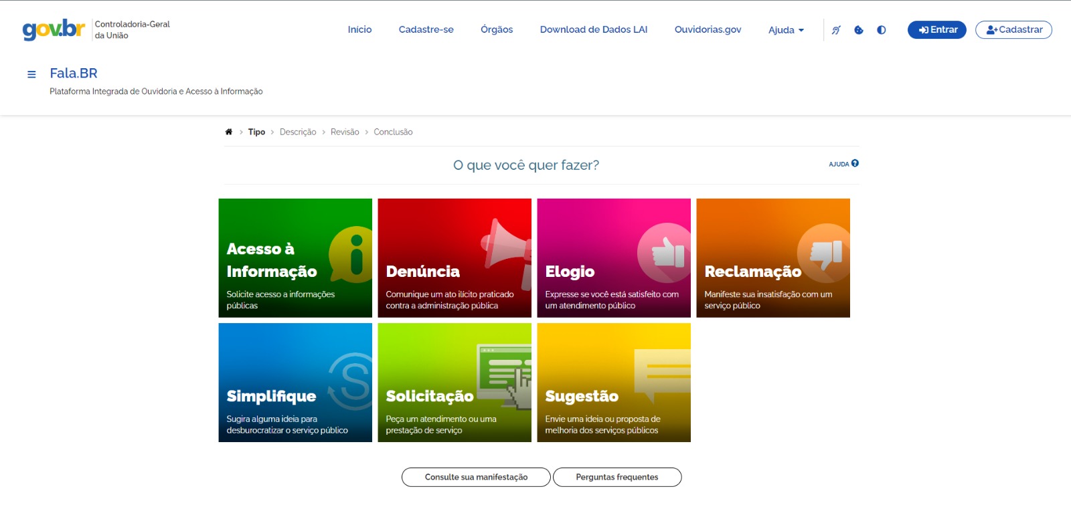This screenshot has height=507, width=1071.
Task: Open the Cadastre-se navigation link
Action: pyautogui.click(x=426, y=29)
